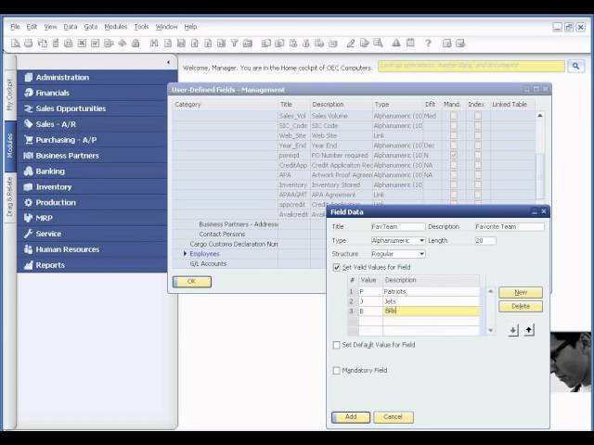Screen dimensions: 594x445
Task: Click the Find binoculars toolbar icon
Action: click(154, 44)
